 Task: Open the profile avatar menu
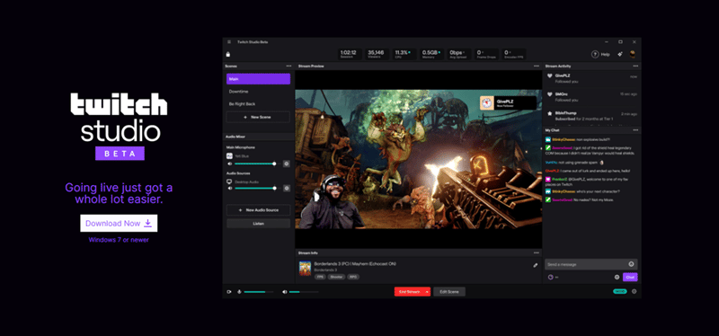click(633, 54)
